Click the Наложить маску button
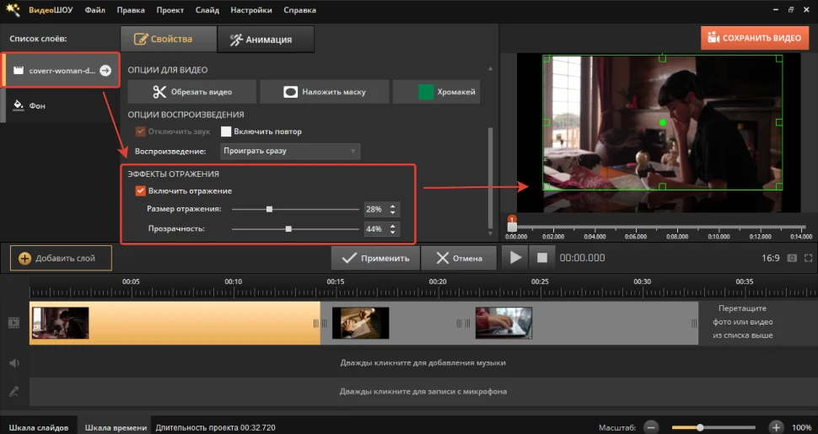This screenshot has width=818, height=434. 325,92
